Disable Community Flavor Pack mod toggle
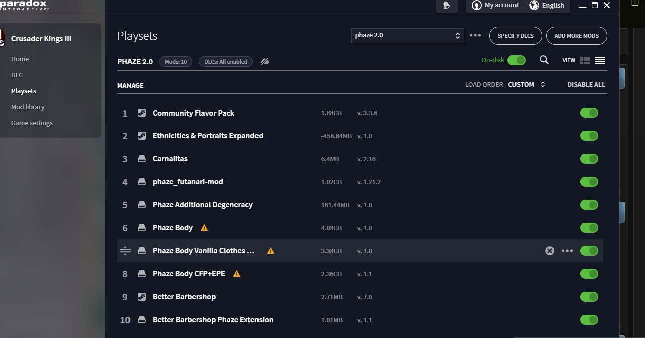 point(589,113)
